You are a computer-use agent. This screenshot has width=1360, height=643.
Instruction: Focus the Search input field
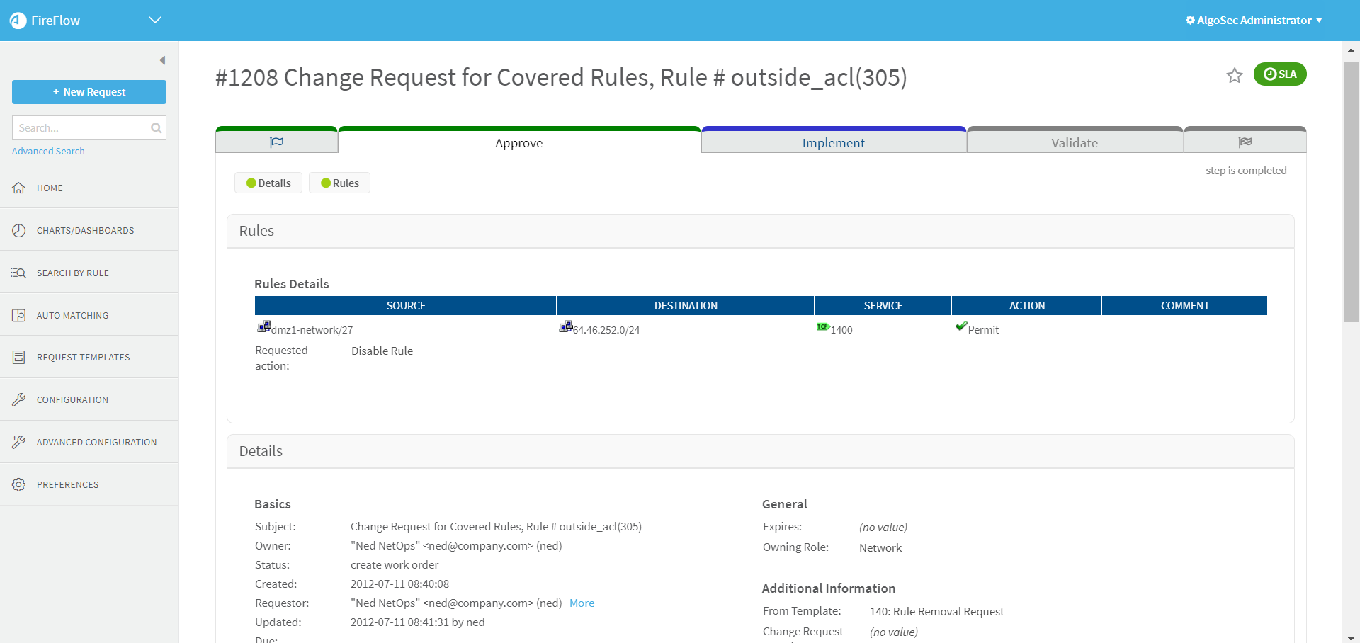79,128
